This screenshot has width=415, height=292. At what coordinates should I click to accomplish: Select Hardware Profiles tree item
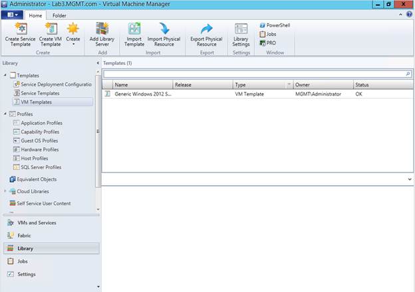point(37,149)
